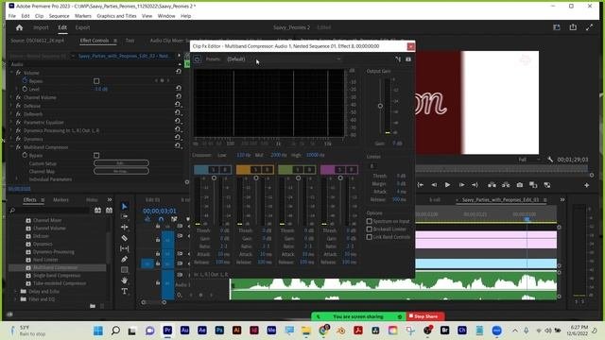Step back one frame in Program monitor
605x340 pixels.
(x=434, y=185)
